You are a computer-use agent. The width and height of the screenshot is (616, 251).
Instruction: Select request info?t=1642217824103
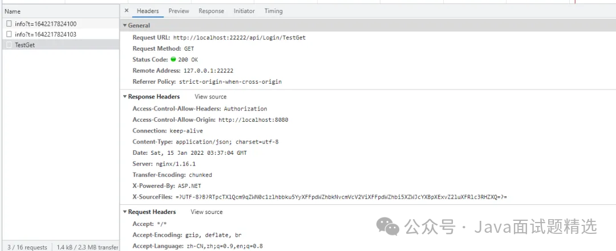point(61,34)
